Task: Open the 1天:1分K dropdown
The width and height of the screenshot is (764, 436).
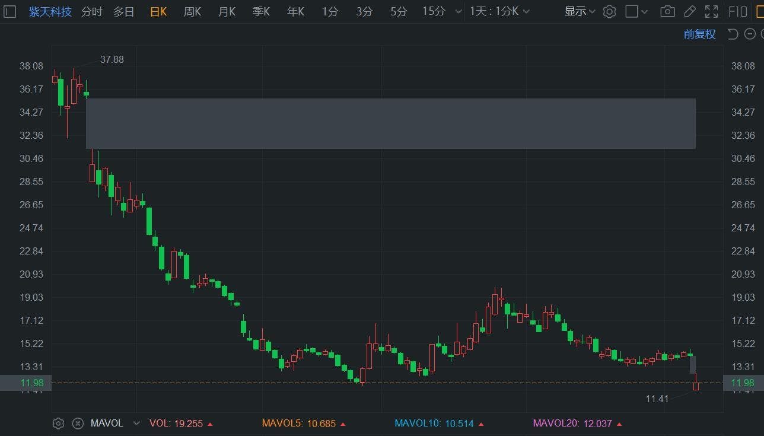Action: click(500, 11)
